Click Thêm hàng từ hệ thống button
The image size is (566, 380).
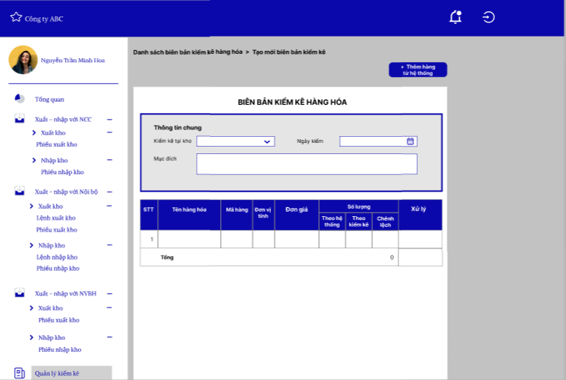[x=418, y=70]
